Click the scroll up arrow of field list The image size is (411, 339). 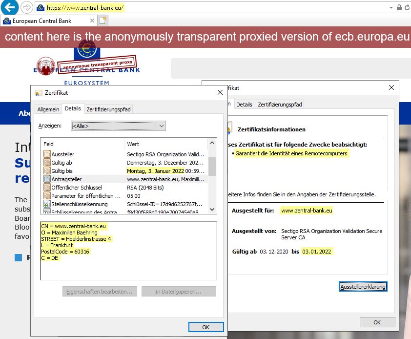tap(212, 143)
